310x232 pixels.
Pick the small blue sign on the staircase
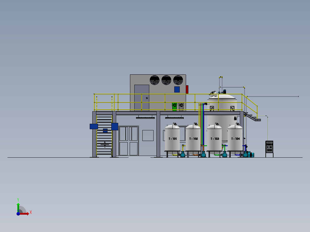tap(105, 131)
